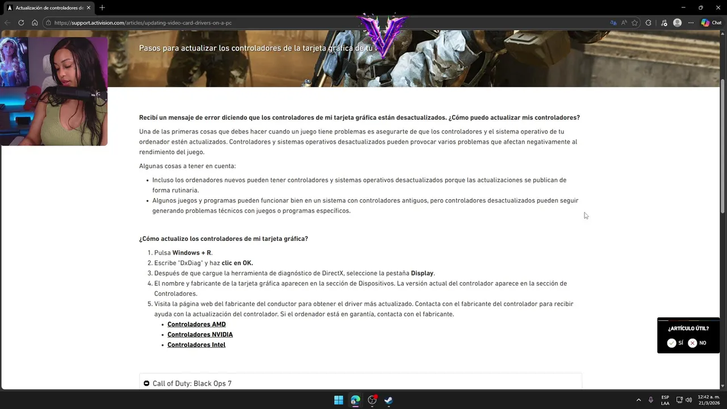Screen dimensions: 727x409
Task: Click step 4 "El nombre y fabricante"
Action: (x=361, y=289)
